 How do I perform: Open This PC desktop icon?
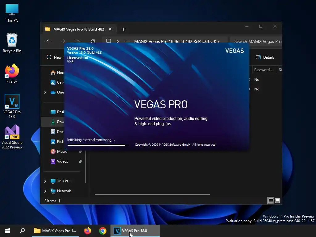pyautogui.click(x=12, y=13)
